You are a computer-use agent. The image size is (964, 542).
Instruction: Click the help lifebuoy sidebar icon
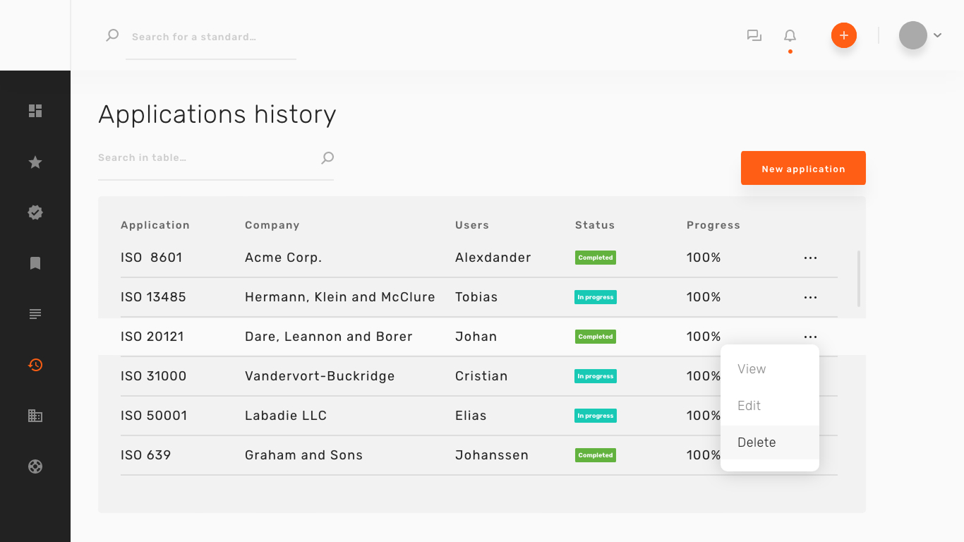pos(35,466)
